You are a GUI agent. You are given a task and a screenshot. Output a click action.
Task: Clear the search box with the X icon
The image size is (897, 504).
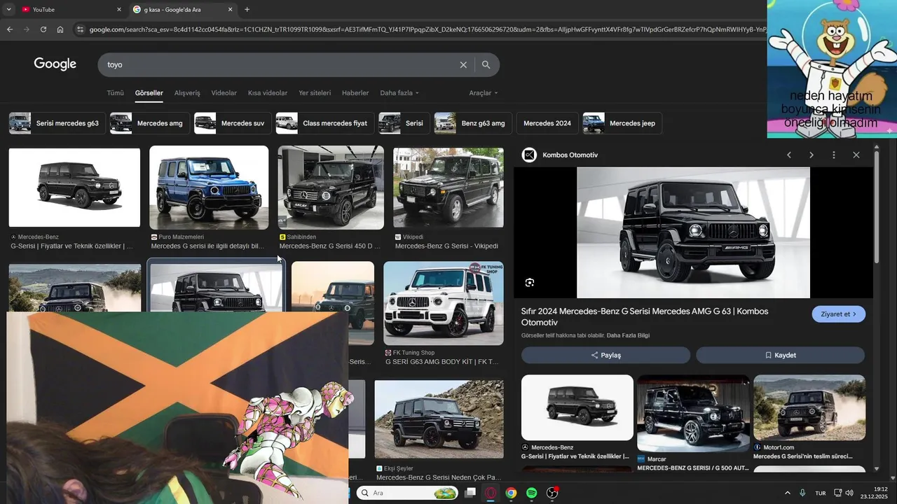tap(463, 64)
